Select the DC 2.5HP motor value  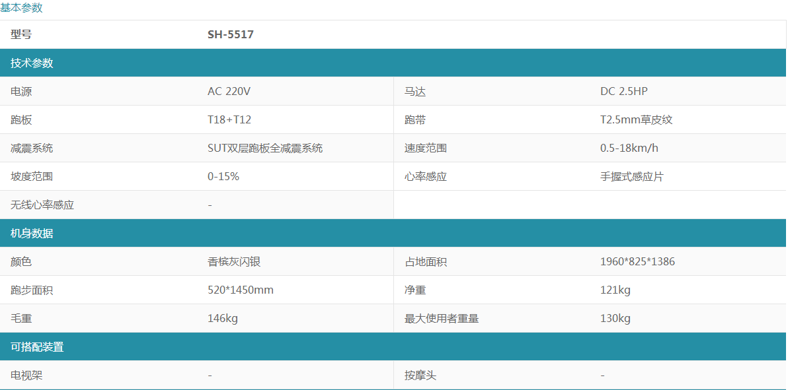coord(623,92)
